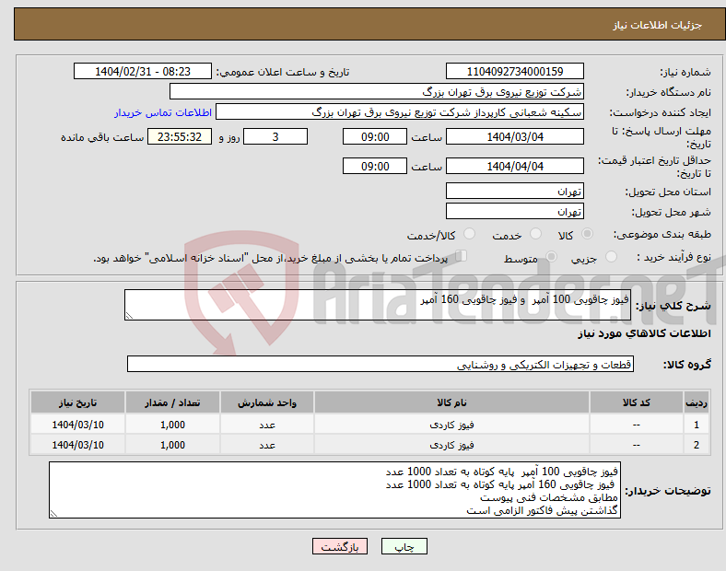Click the اطلاعات کالاهای مورد نیاز heading

pos(644,333)
